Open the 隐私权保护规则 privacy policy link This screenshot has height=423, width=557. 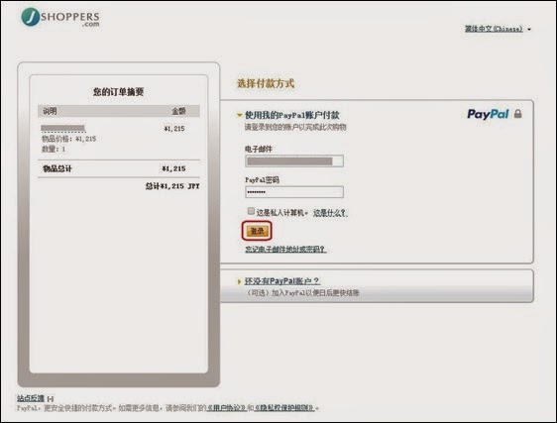[x=284, y=408]
